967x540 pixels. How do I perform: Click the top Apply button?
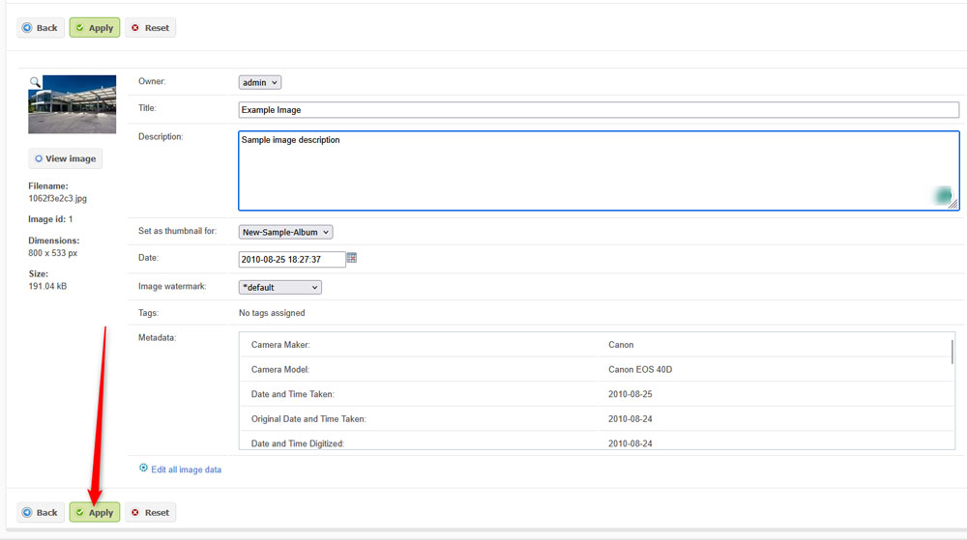(x=95, y=28)
